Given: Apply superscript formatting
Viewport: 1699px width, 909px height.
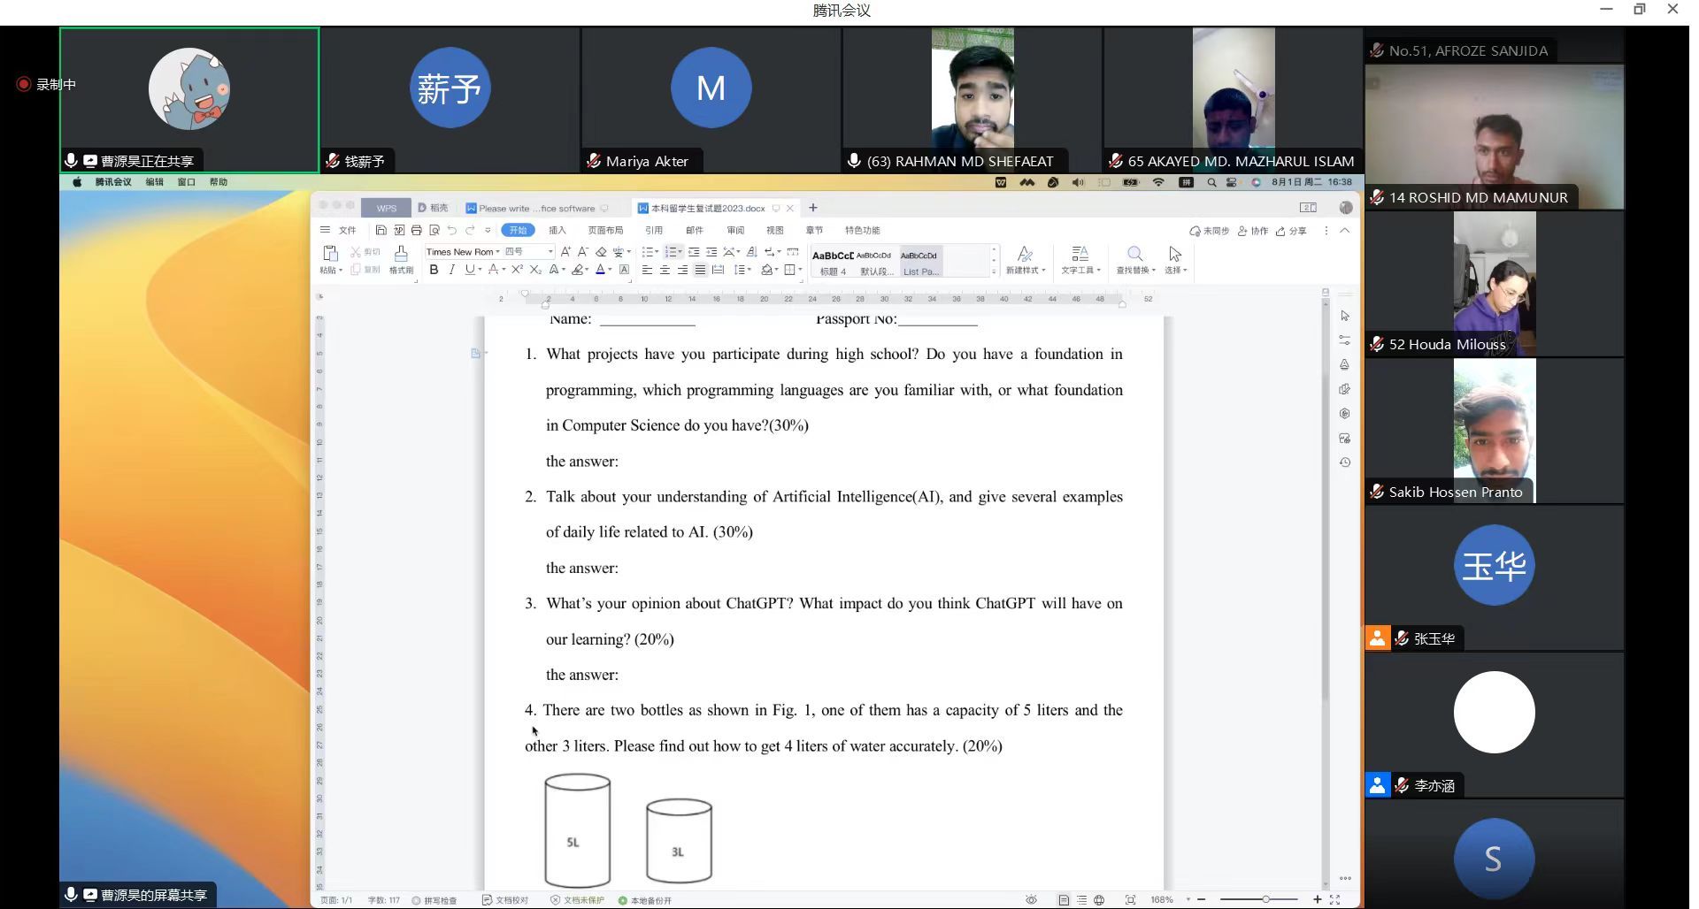Looking at the screenshot, I should [518, 270].
